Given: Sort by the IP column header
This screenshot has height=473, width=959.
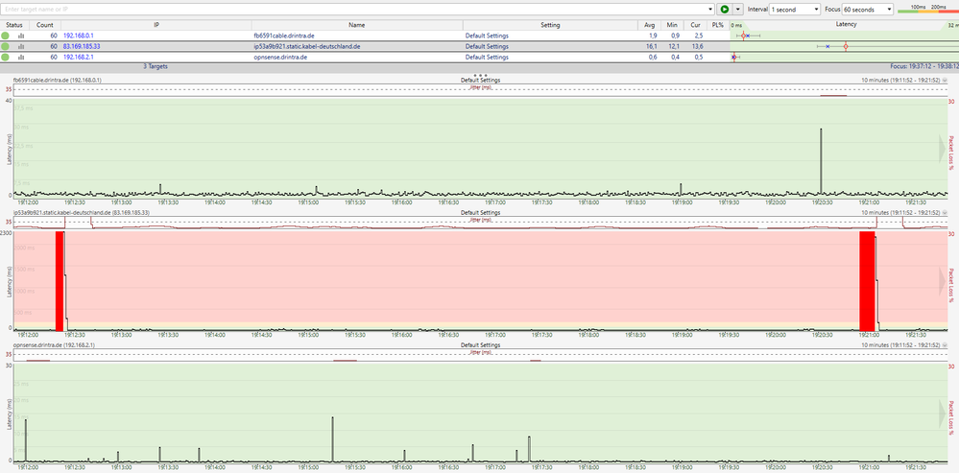Looking at the screenshot, I should pyautogui.click(x=156, y=25).
